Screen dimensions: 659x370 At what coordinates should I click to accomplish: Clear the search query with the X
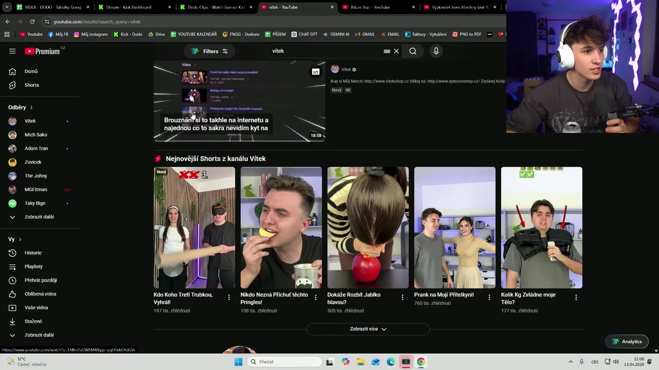pos(396,51)
